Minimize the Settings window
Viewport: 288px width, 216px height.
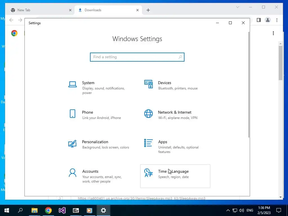(x=217, y=23)
